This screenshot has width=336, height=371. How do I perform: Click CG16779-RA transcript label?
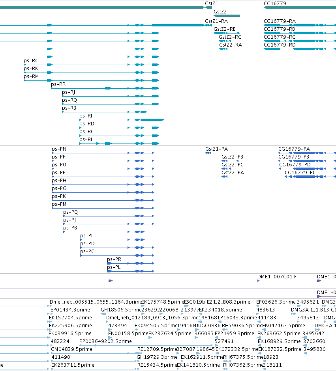(x=280, y=21)
